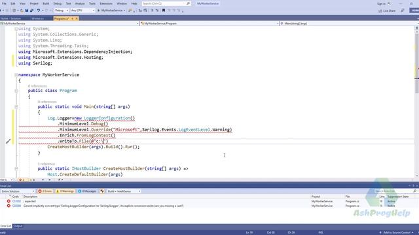Open the Help menu

click(134, 4)
